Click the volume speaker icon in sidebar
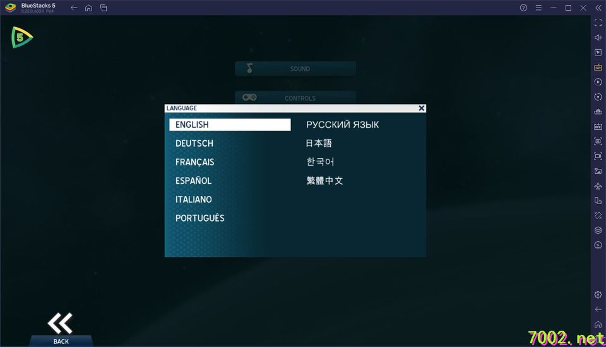This screenshot has width=606, height=347. pyautogui.click(x=598, y=37)
